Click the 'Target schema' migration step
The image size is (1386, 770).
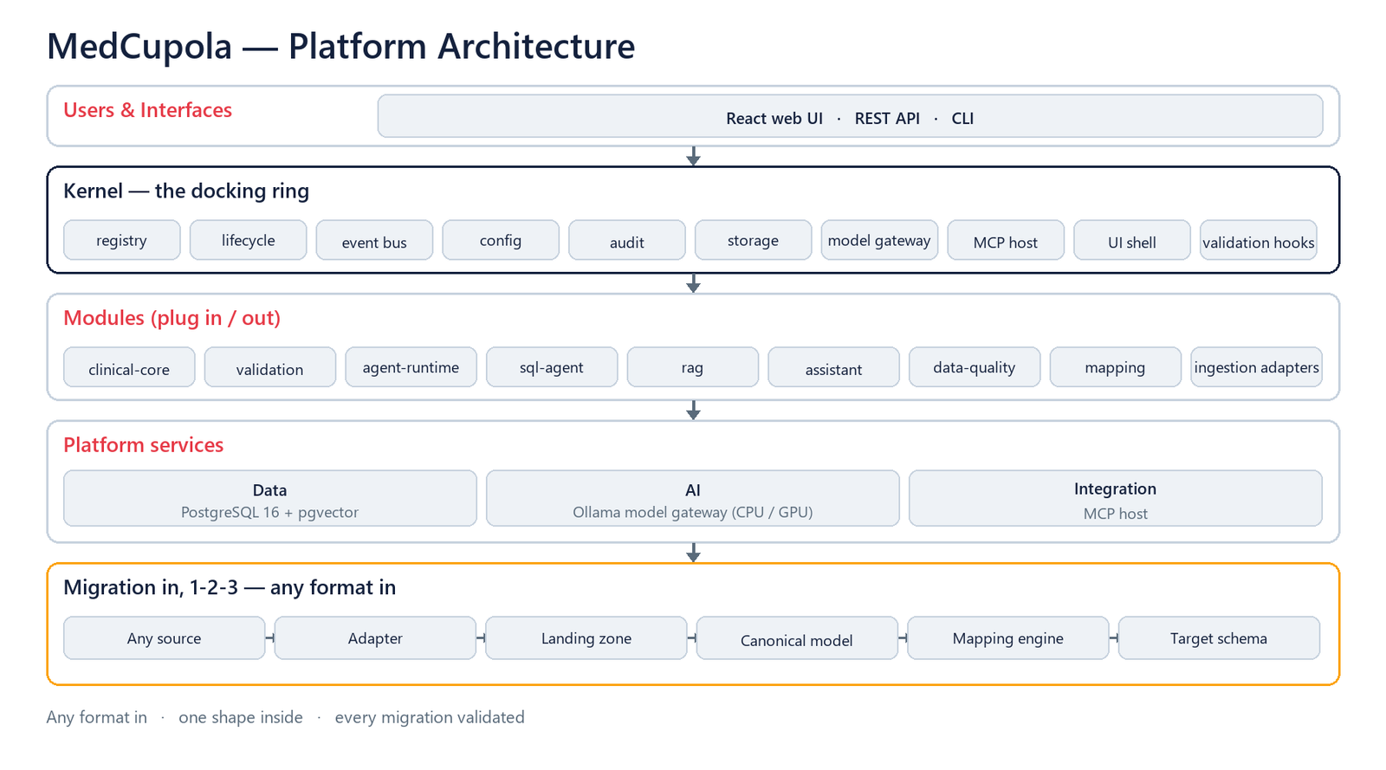[x=1219, y=638]
